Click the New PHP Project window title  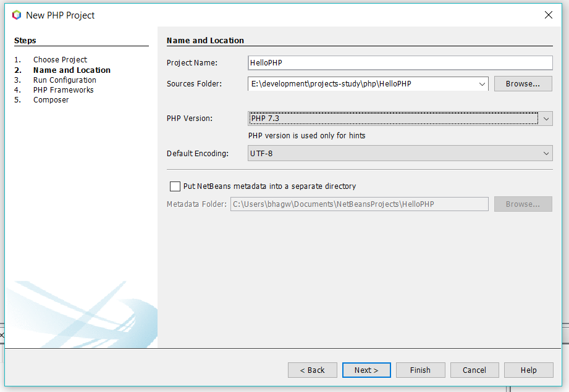61,15
